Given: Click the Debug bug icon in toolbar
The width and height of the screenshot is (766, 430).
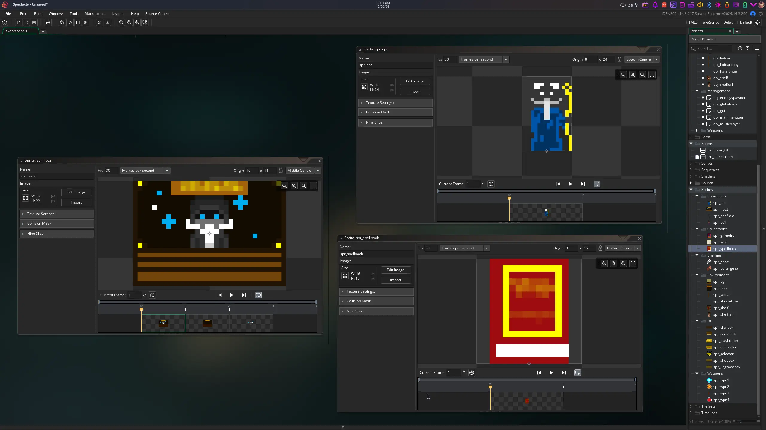Looking at the screenshot, I should 62,22.
